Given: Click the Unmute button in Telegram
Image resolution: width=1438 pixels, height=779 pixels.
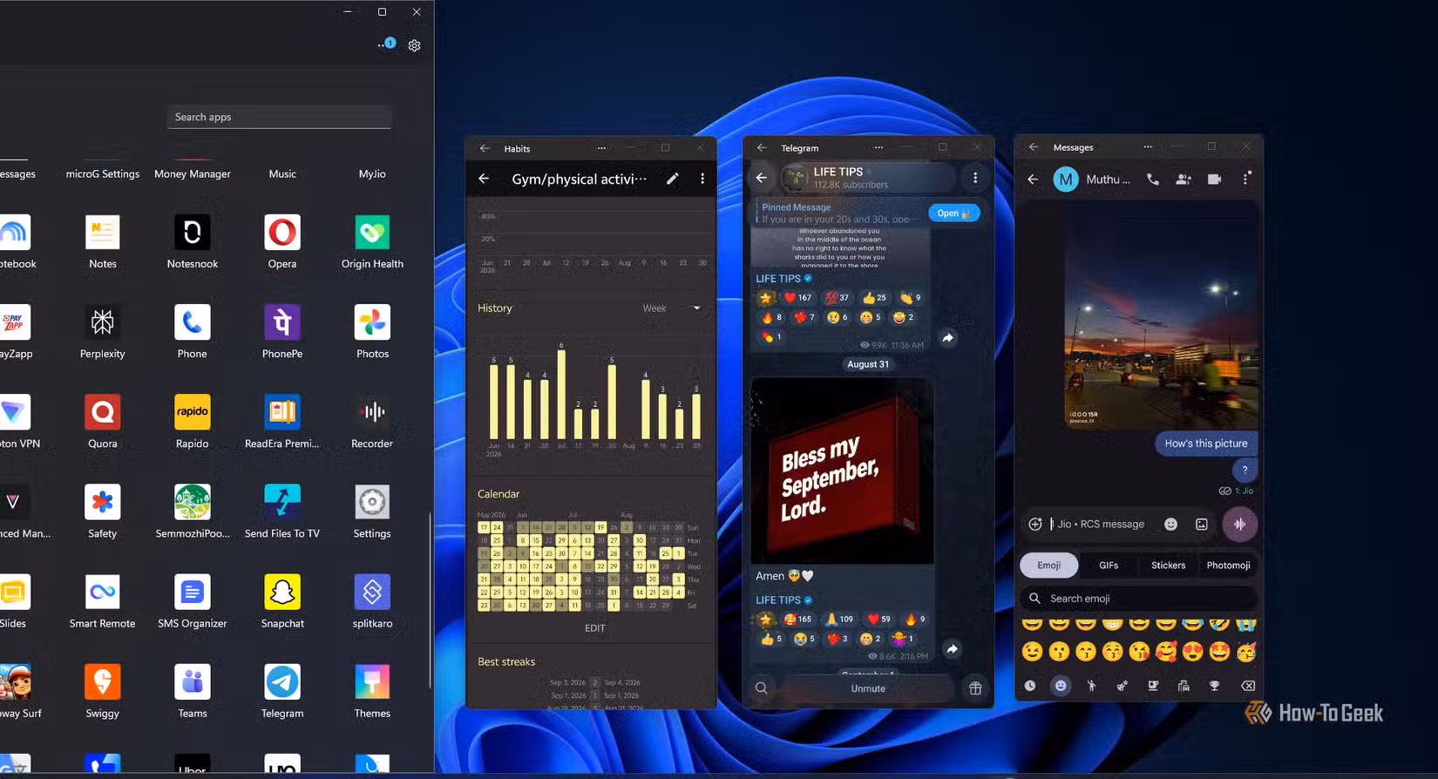Looking at the screenshot, I should (x=868, y=688).
